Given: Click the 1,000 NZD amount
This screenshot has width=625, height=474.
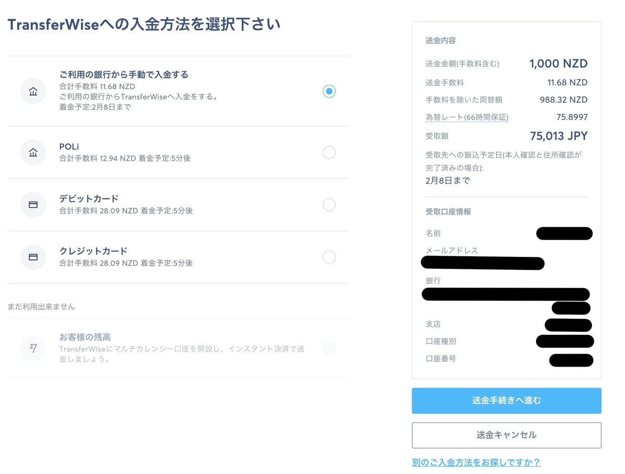Looking at the screenshot, I should [558, 64].
